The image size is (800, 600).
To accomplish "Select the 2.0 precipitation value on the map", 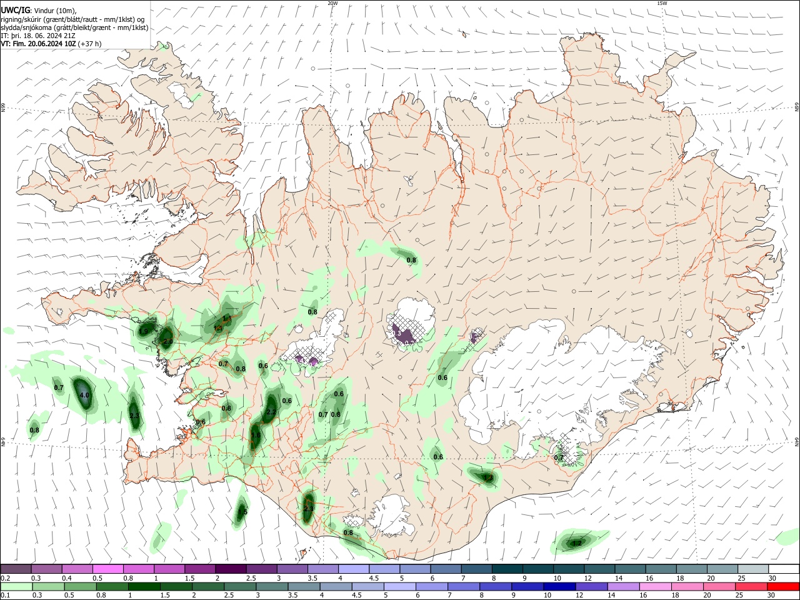I will (167, 342).
